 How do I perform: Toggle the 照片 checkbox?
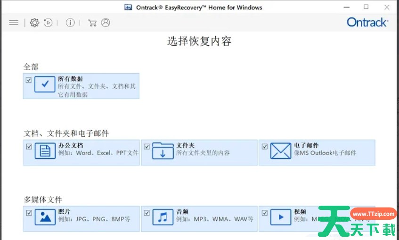click(x=29, y=213)
